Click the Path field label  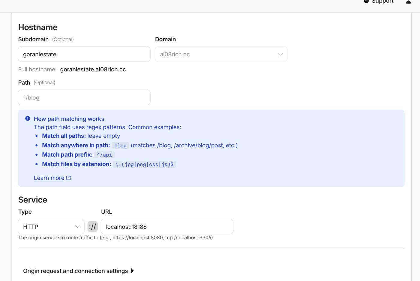click(x=24, y=82)
